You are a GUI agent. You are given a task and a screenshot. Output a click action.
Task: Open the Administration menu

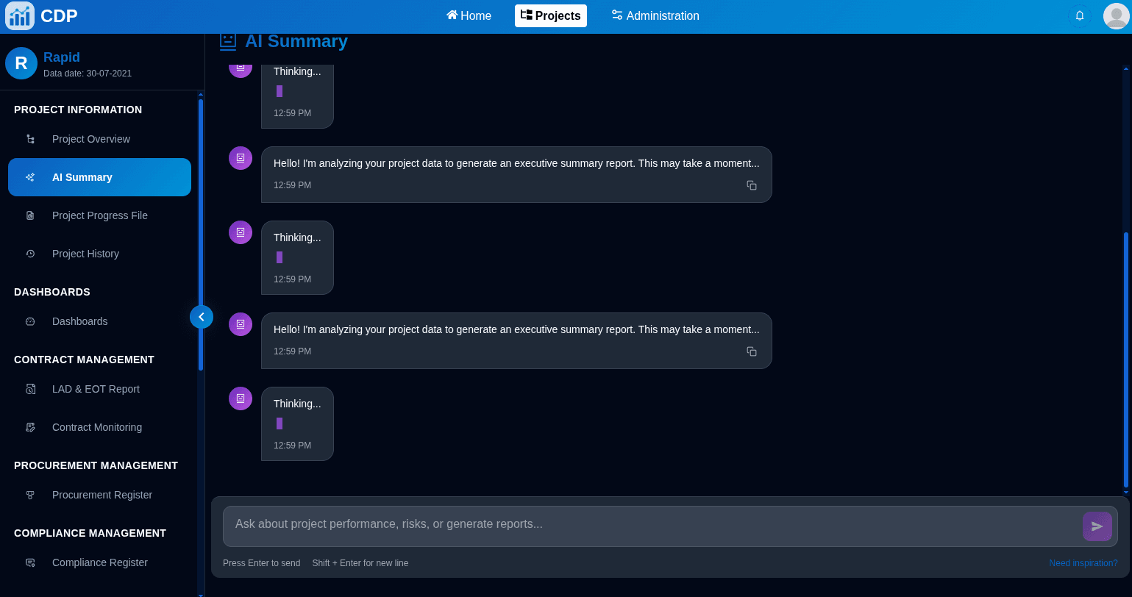coord(655,15)
